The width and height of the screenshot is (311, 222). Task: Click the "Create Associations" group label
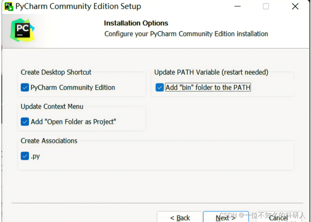pyautogui.click(x=49, y=141)
